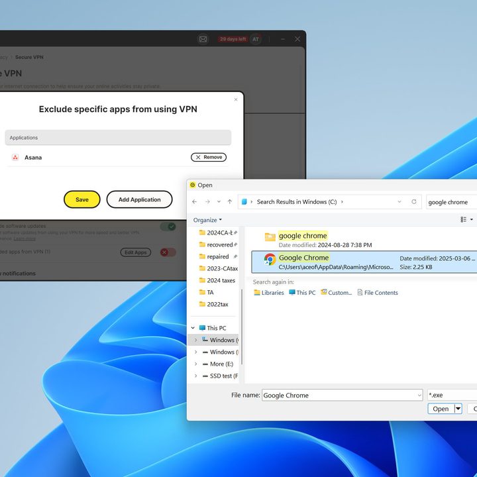Close the Exclude specific apps dialog

click(236, 99)
